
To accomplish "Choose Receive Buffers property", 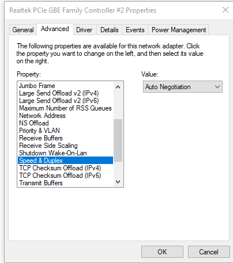I will point(65,138).
